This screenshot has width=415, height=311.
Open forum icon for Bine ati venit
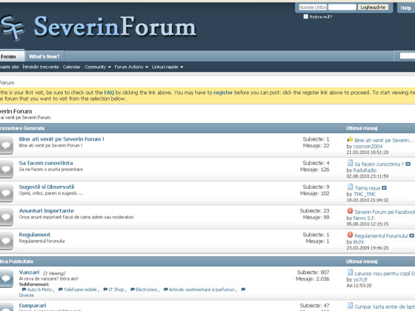point(7,145)
